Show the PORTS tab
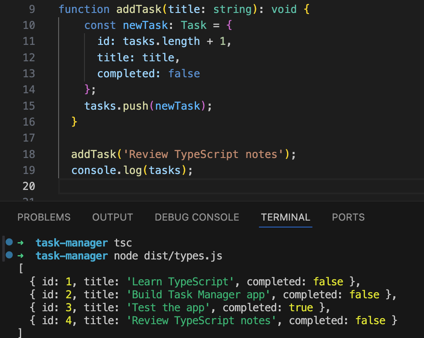 click(348, 217)
